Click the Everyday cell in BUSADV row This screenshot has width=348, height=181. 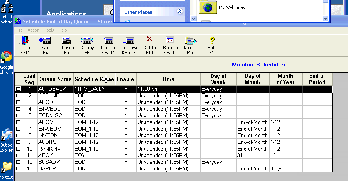(x=218, y=162)
